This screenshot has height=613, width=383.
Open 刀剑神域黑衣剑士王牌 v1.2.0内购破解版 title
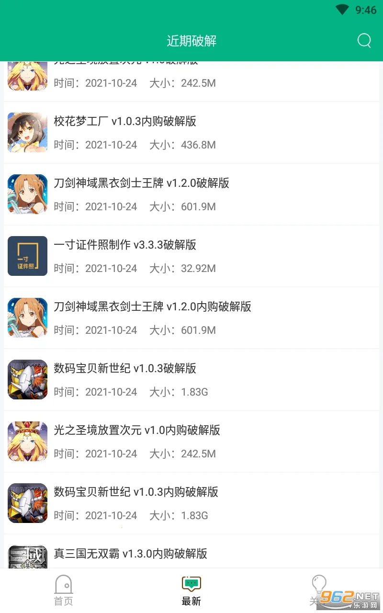coord(153,306)
